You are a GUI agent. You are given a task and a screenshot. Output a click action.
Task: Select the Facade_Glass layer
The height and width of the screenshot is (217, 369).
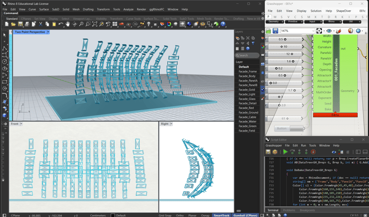coord(247,98)
